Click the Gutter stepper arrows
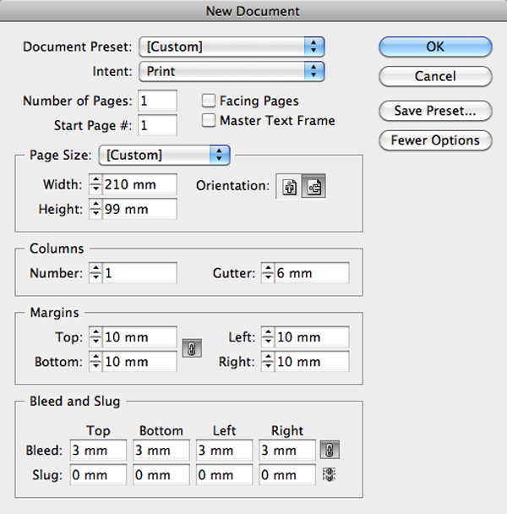This screenshot has height=514, width=507. pos(268,273)
